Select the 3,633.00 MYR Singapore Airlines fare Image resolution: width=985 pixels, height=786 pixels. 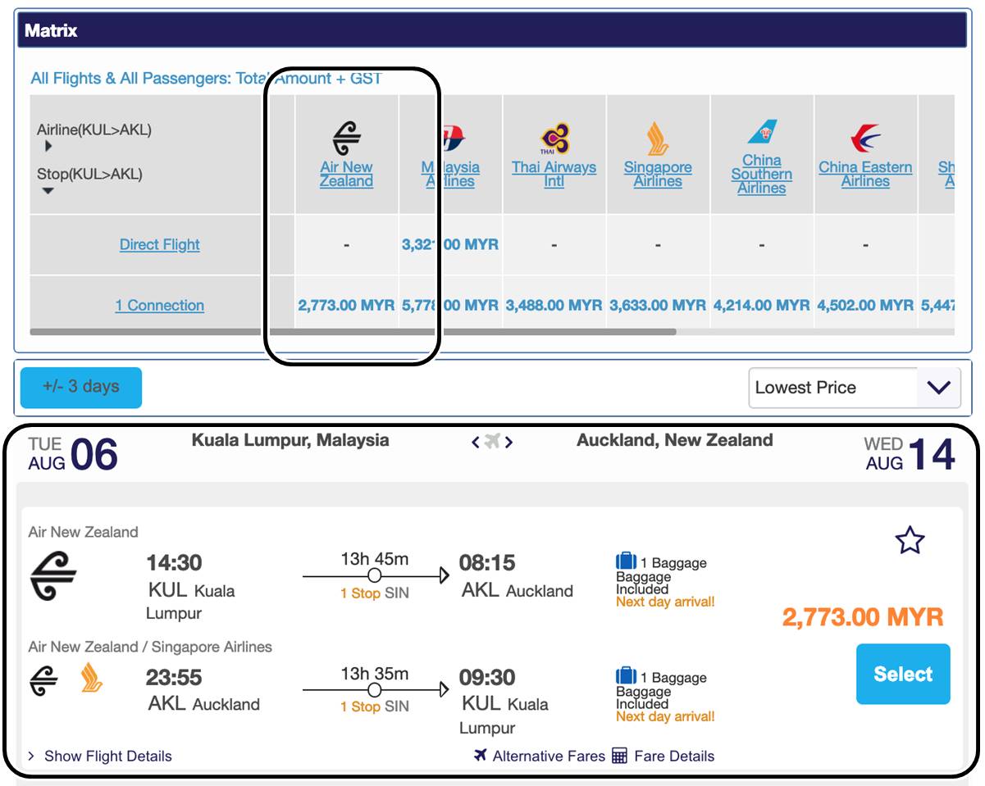(x=658, y=305)
